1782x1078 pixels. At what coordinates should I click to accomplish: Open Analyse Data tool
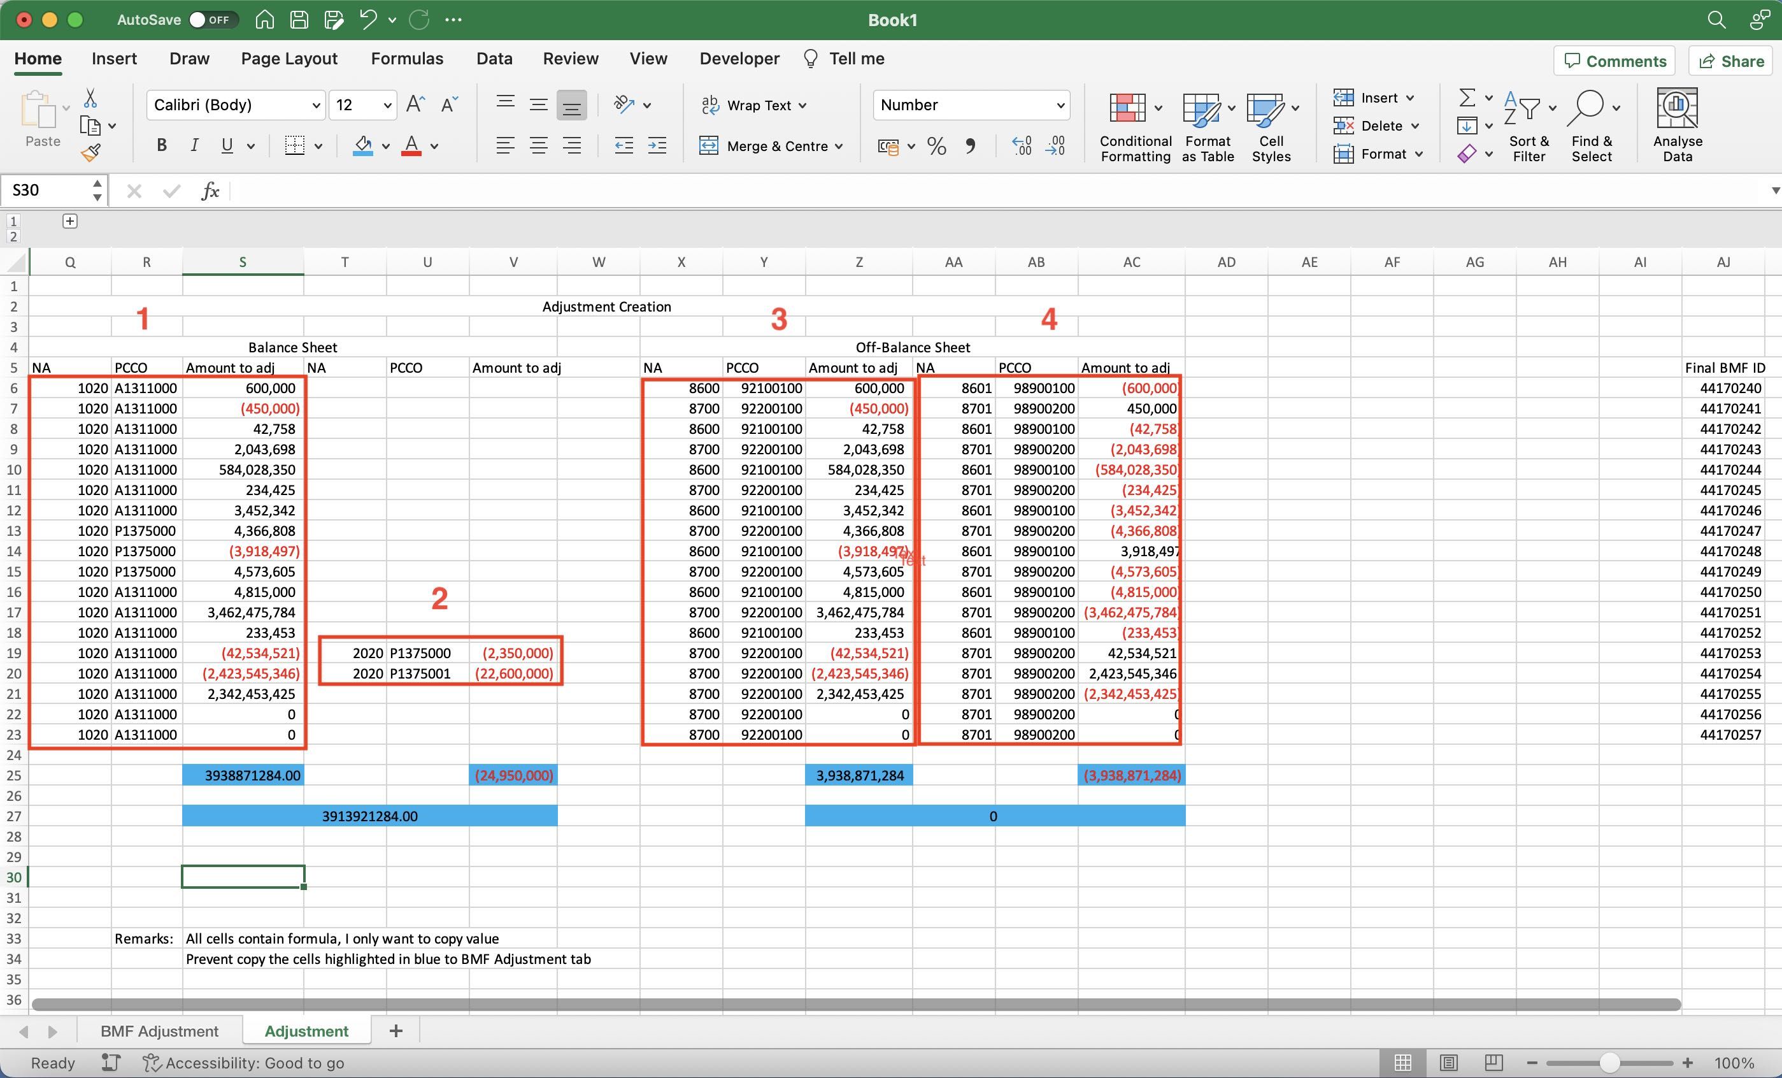point(1677,124)
